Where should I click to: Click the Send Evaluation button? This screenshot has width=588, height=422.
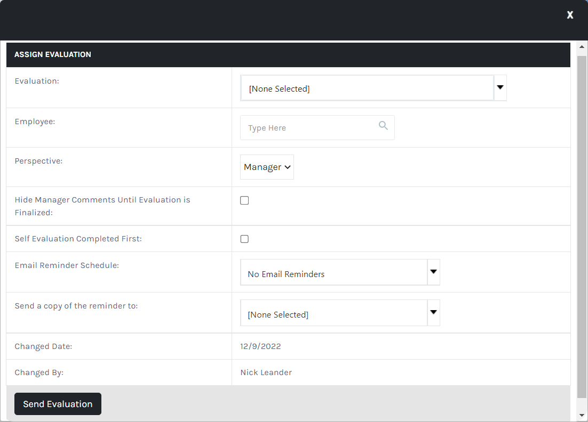[x=58, y=404]
